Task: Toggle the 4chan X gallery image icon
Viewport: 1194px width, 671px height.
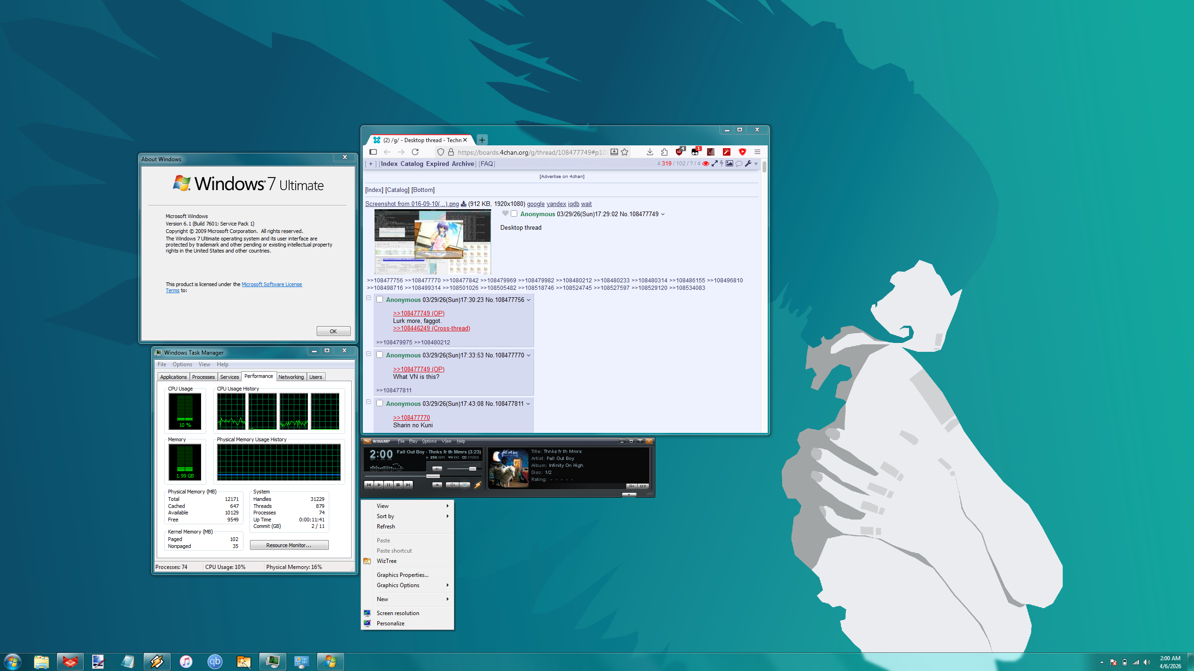Action: click(x=729, y=164)
